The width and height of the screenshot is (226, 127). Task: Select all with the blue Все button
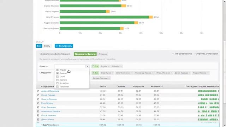pyautogui.click(x=39, y=46)
